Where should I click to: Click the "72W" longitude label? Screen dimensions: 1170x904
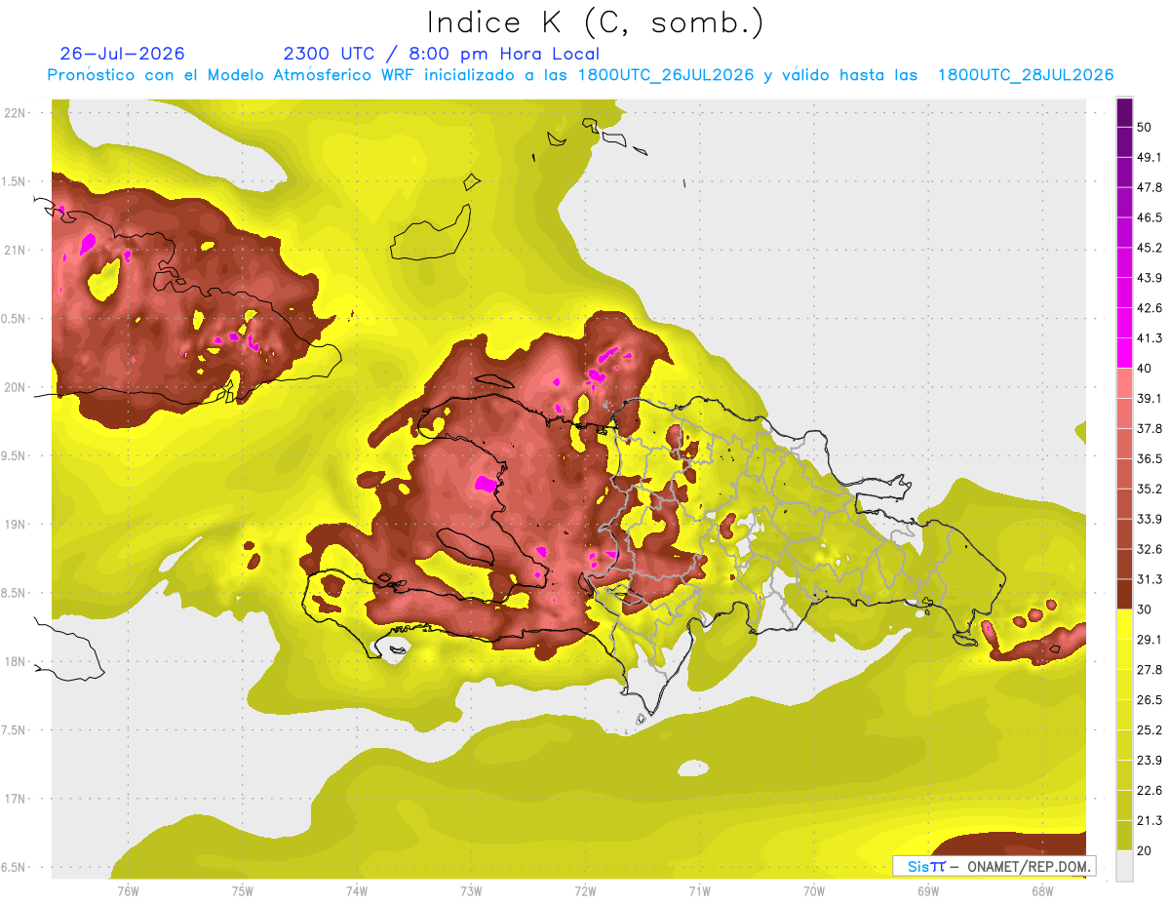pos(585,890)
